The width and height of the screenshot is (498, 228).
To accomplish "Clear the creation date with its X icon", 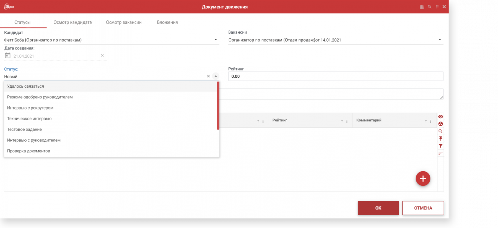I will coord(102,56).
